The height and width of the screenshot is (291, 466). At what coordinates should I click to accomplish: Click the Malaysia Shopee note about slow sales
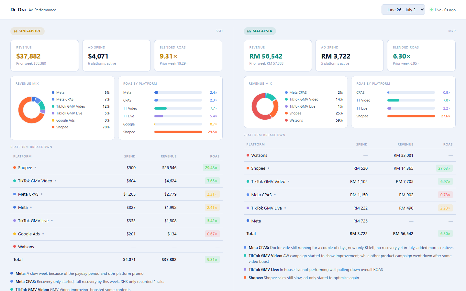tap(304, 278)
